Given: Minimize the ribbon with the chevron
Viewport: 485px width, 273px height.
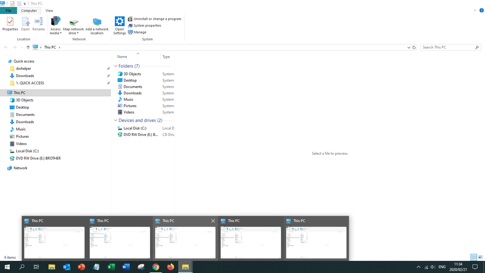Looking at the screenshot, I should [475, 11].
